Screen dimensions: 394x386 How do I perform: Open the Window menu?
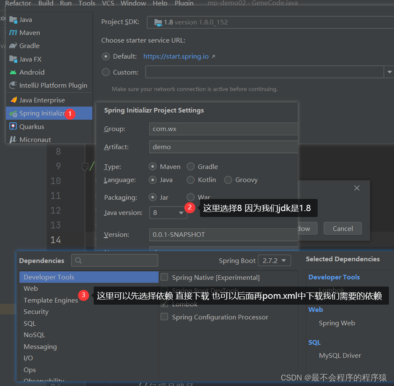point(133,3)
